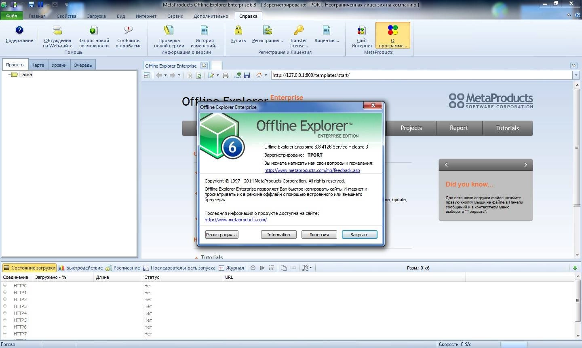The image size is (582, 348).
Task: Collapse the ribbon with the chevron
Action: pos(569,15)
